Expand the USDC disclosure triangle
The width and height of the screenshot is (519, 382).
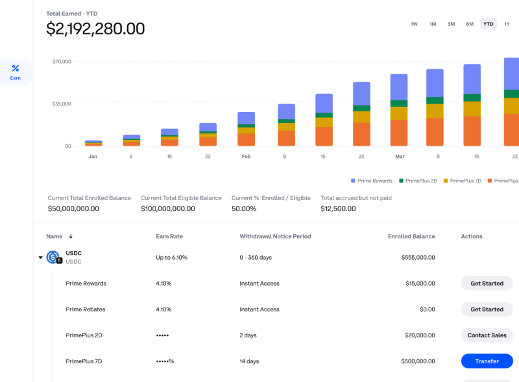point(40,257)
